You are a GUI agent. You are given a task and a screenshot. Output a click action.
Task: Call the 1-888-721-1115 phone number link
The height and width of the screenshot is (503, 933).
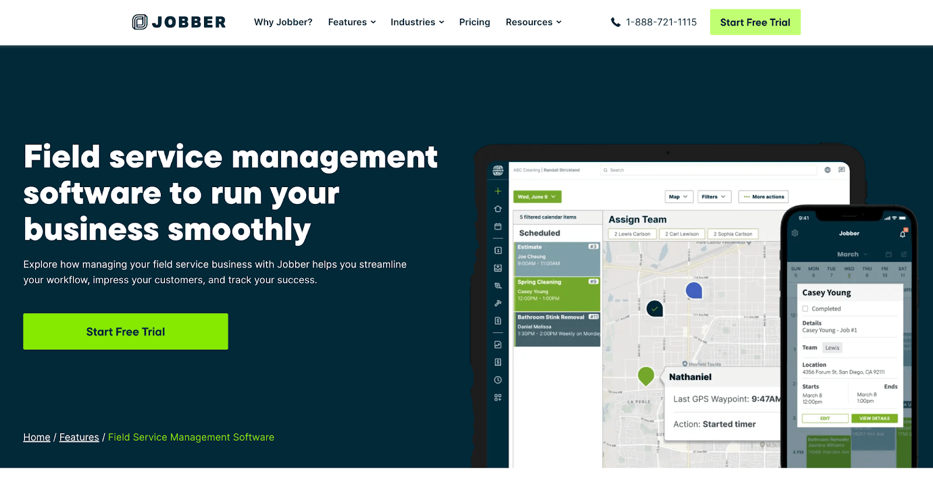tap(661, 22)
